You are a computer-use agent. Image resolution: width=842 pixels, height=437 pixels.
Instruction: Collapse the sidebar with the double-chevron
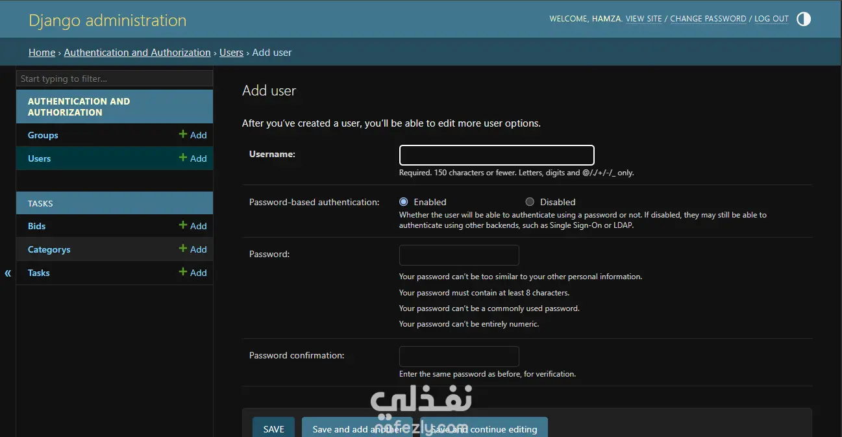pyautogui.click(x=8, y=273)
